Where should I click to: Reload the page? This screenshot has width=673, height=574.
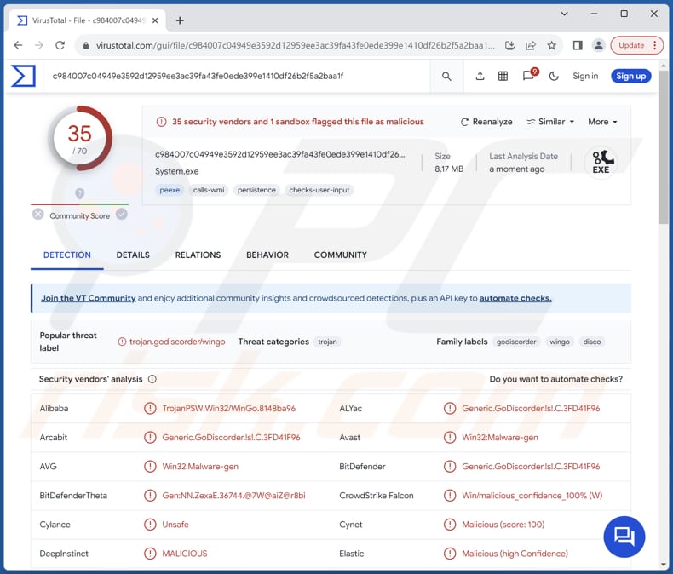[x=60, y=45]
